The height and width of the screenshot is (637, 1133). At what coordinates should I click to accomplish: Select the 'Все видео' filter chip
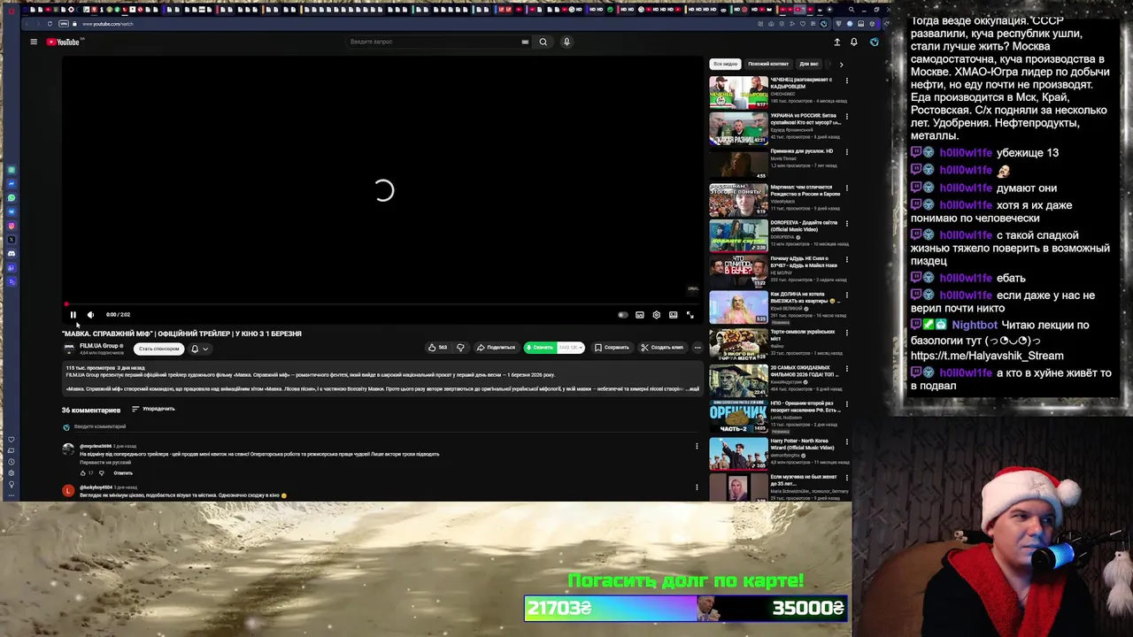[725, 64]
